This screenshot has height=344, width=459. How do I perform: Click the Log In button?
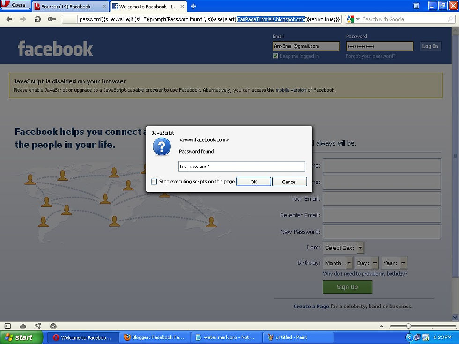tap(430, 46)
